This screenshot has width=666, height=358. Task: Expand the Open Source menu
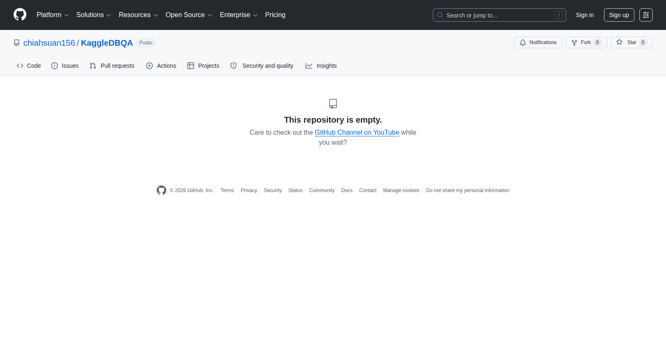coord(189,15)
